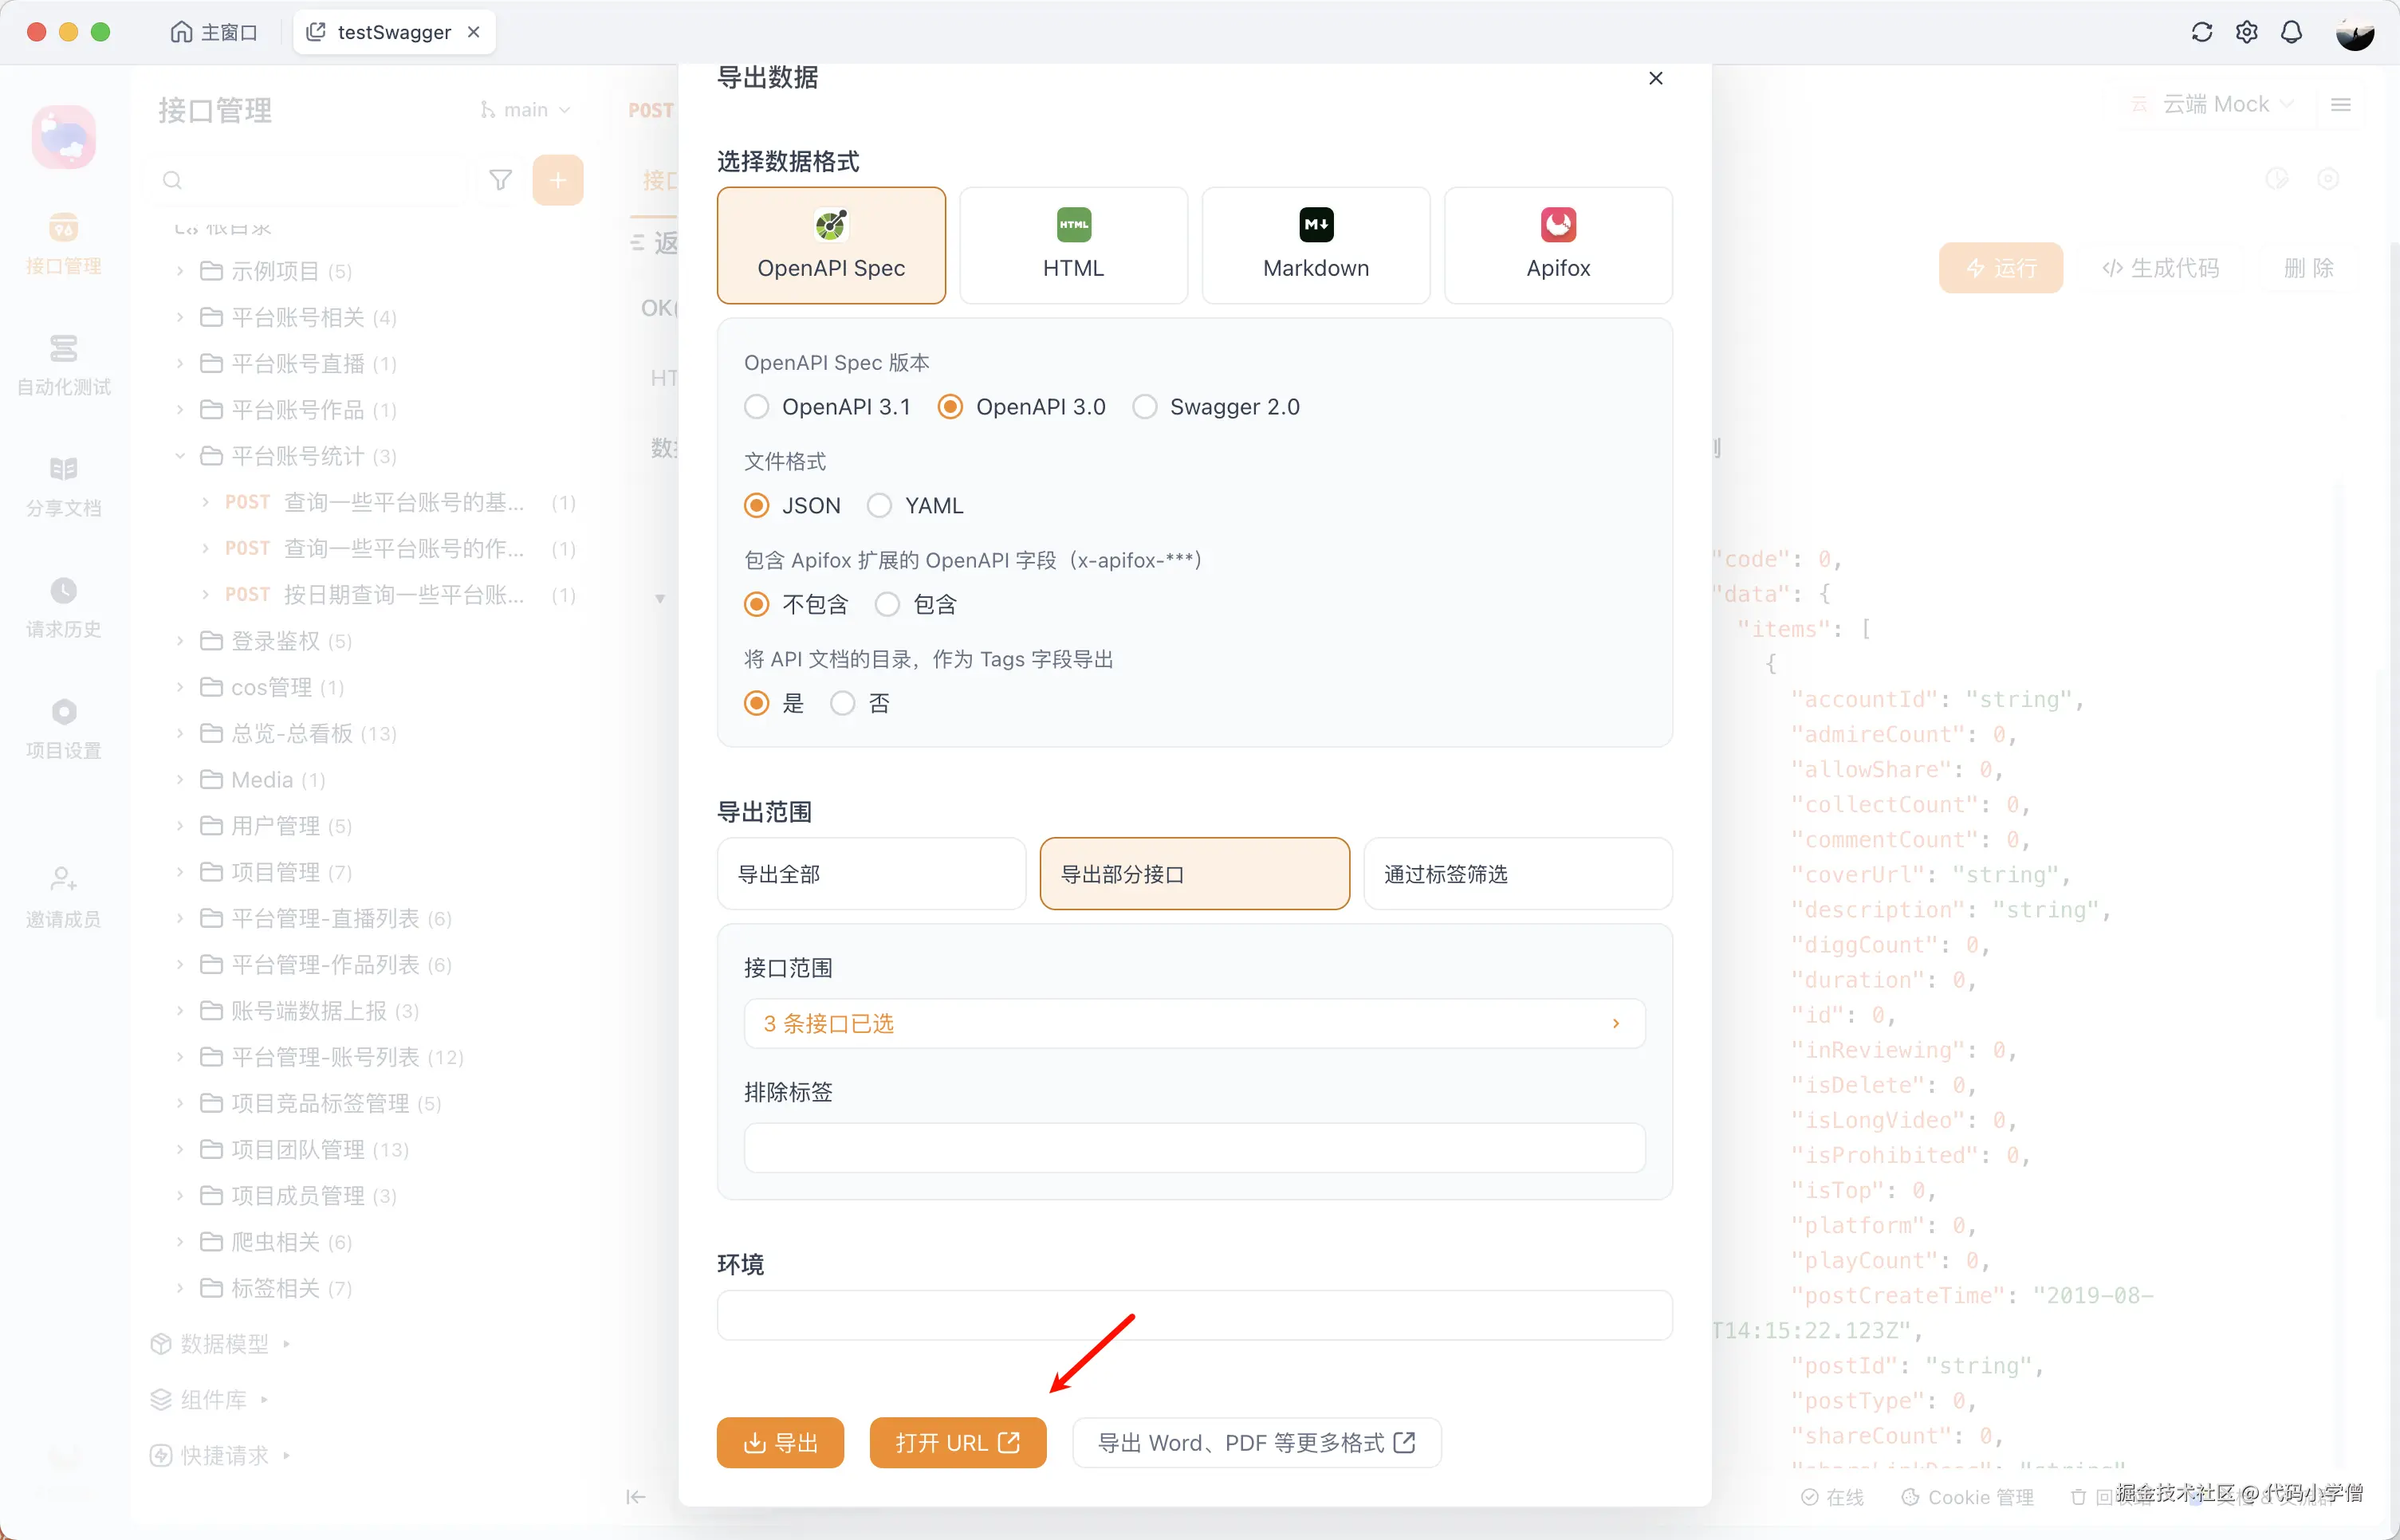Click the refresh icon in title bar
This screenshot has height=1540, width=2400.
pos(2201,32)
